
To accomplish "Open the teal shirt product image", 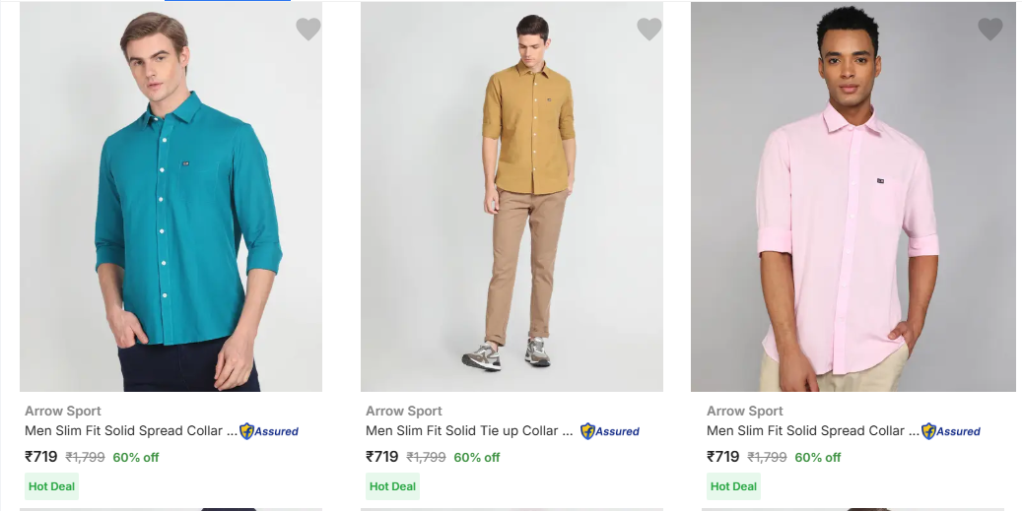I will [x=170, y=197].
